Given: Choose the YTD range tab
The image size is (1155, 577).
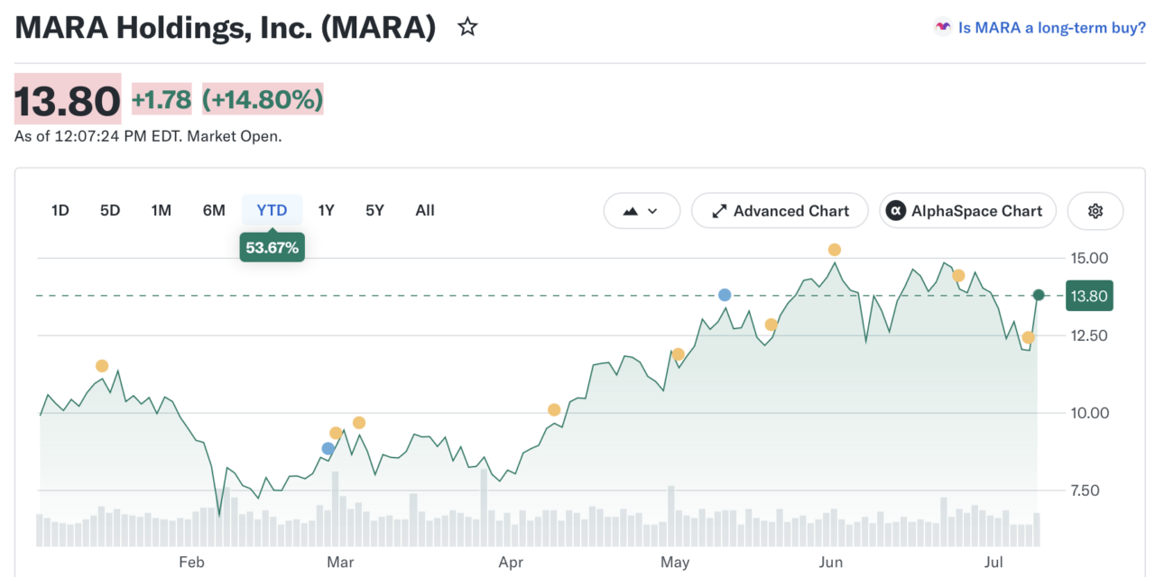Looking at the screenshot, I should pos(272,210).
